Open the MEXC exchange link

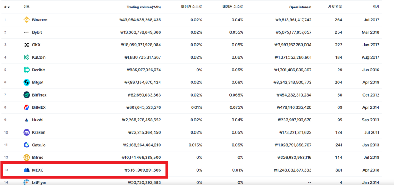coord(38,170)
